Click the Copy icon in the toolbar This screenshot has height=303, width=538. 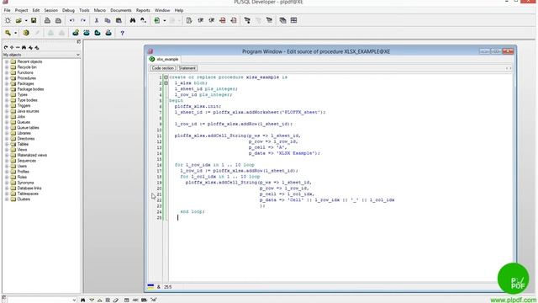coord(108,20)
